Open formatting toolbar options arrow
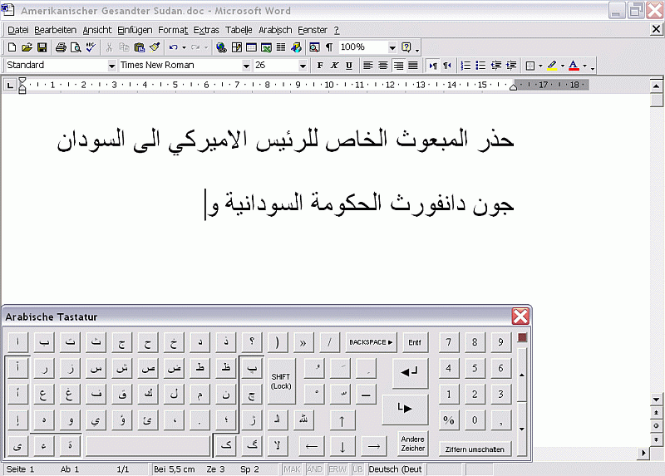Viewport: 665px width, 476px height. pyautogui.click(x=593, y=66)
